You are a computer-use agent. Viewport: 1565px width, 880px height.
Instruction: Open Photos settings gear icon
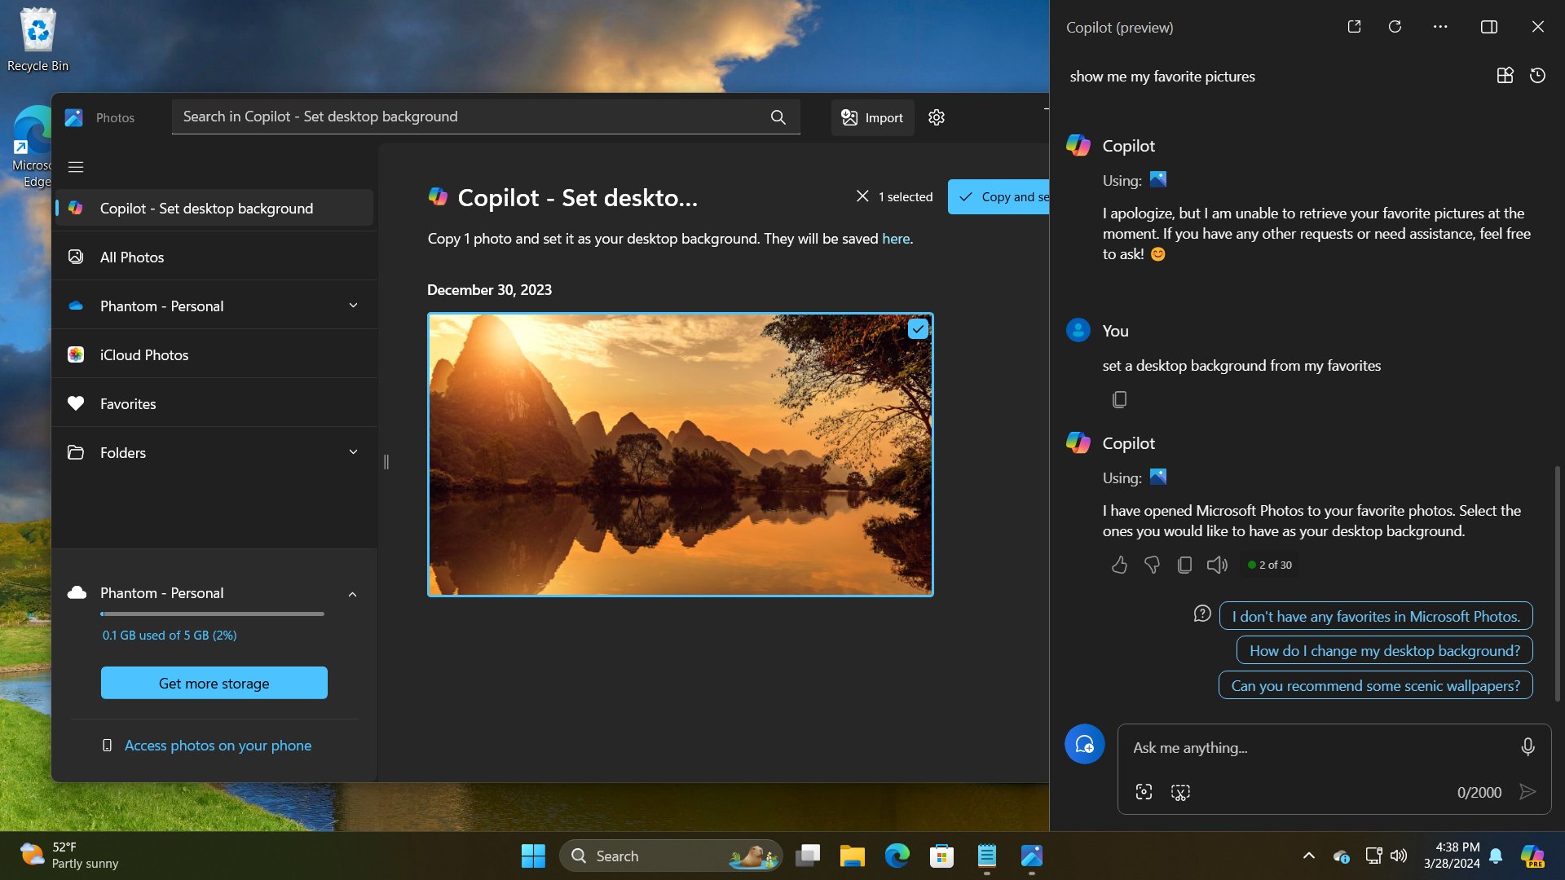pos(937,117)
